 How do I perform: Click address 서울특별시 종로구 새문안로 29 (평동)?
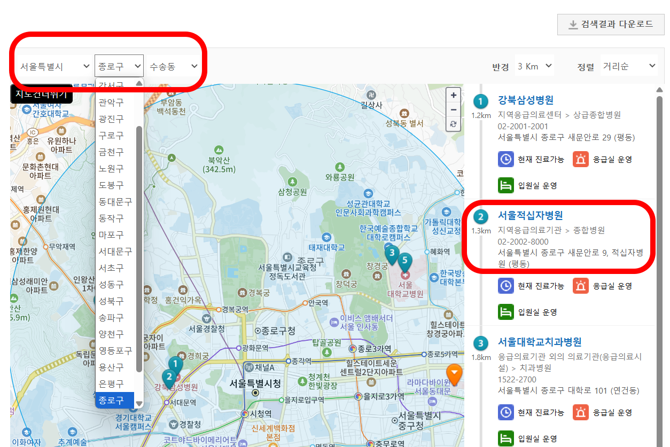pyautogui.click(x=566, y=137)
